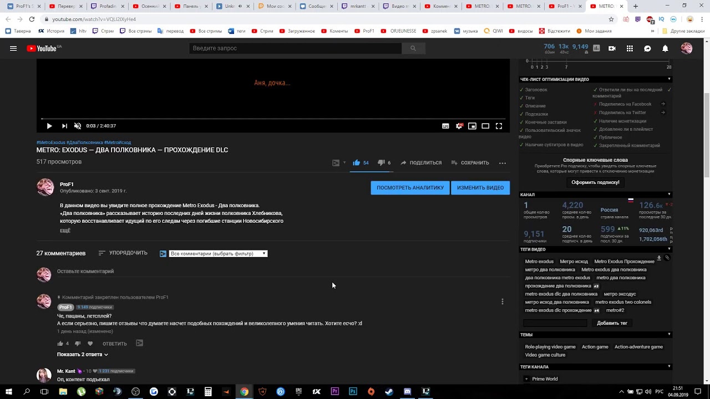
Task: Unmute the video player sound
Action: [x=78, y=126]
